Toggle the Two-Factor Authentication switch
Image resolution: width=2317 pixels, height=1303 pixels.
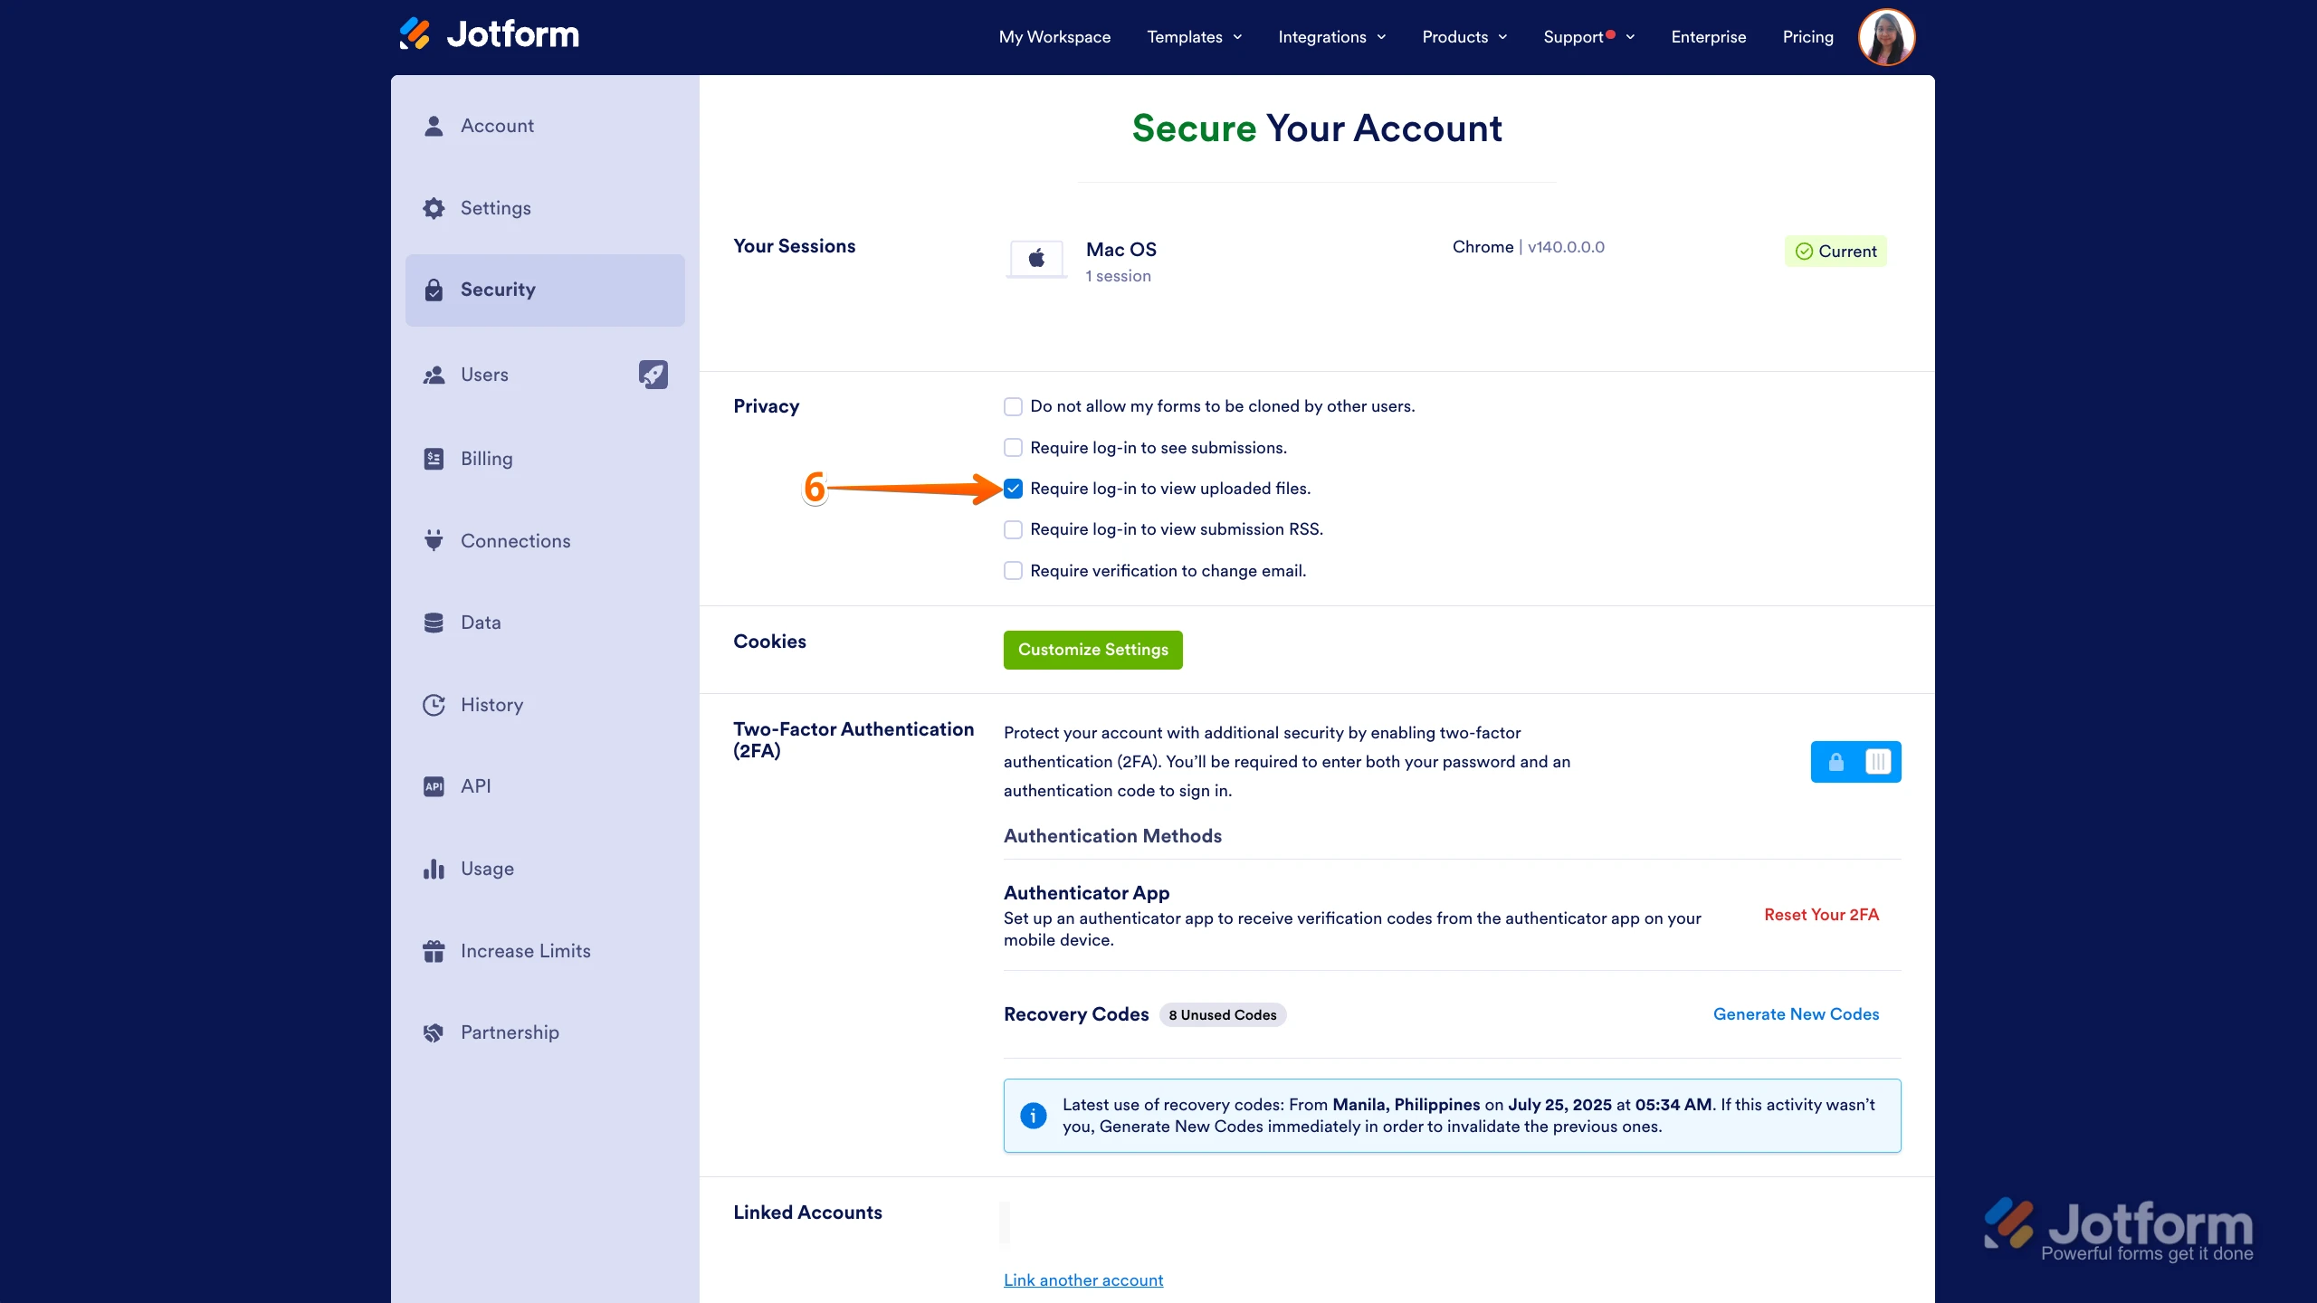[1855, 762]
